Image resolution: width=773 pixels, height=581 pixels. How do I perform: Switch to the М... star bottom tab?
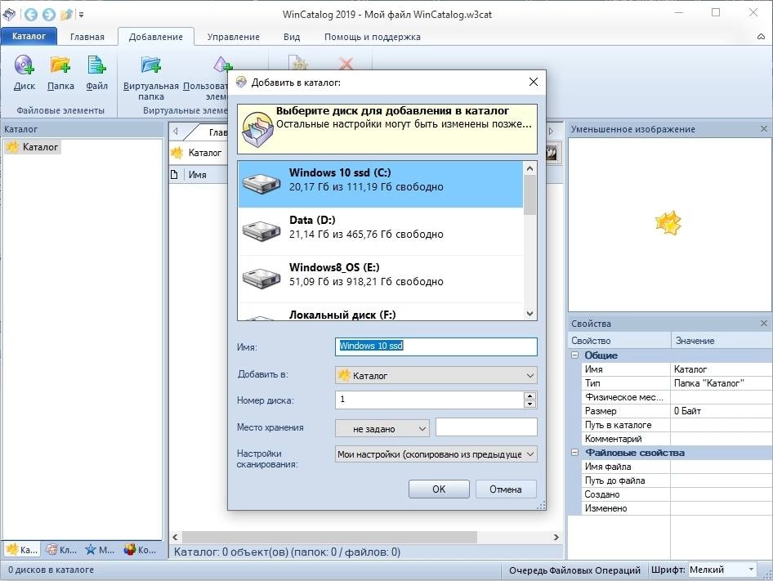(100, 549)
